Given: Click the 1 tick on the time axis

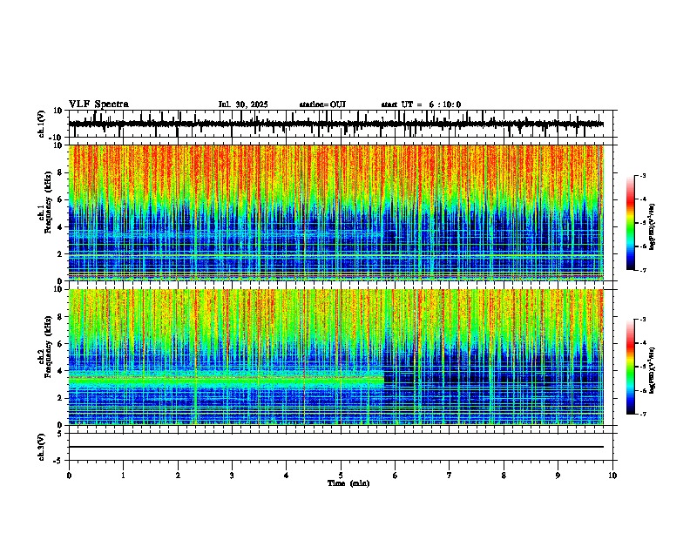Looking at the screenshot, I should pyautogui.click(x=123, y=476).
